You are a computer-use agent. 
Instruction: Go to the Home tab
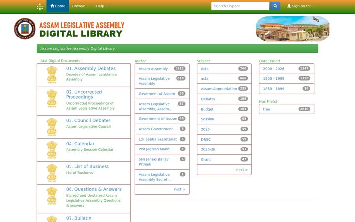click(x=58, y=6)
